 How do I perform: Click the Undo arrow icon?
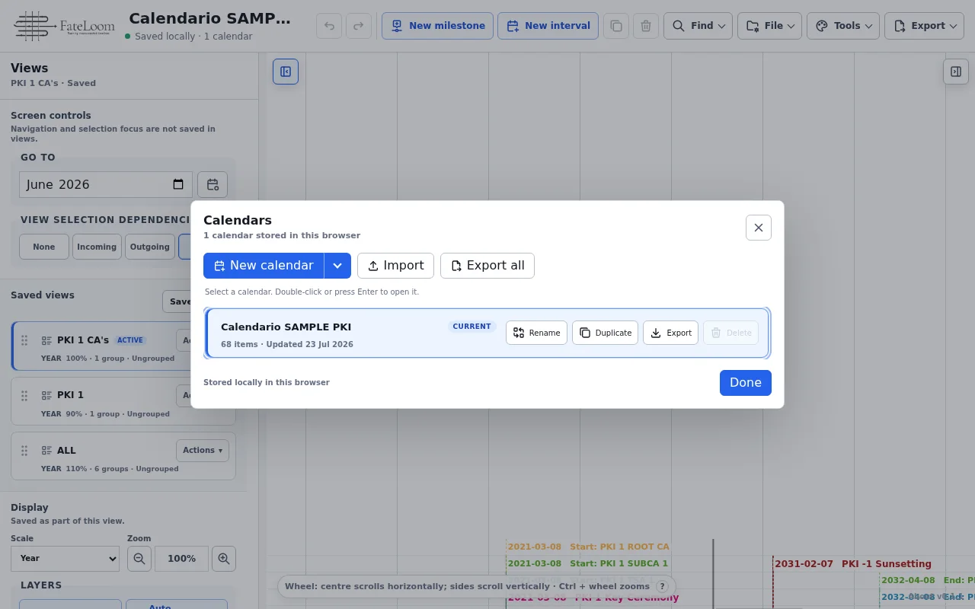tap(329, 26)
